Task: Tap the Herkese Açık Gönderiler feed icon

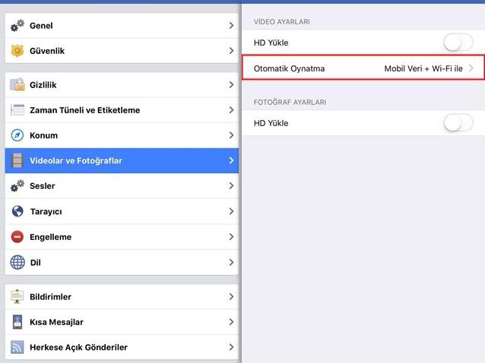Action: (x=17, y=347)
